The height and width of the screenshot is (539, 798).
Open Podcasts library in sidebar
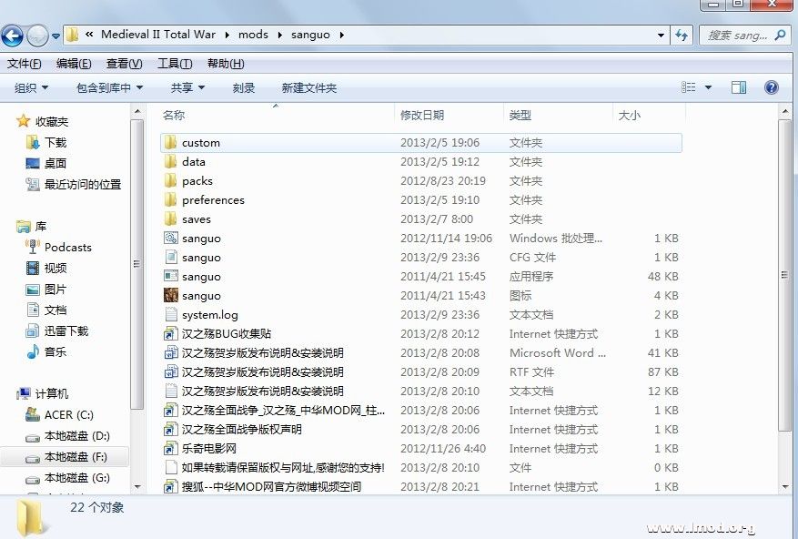68,248
